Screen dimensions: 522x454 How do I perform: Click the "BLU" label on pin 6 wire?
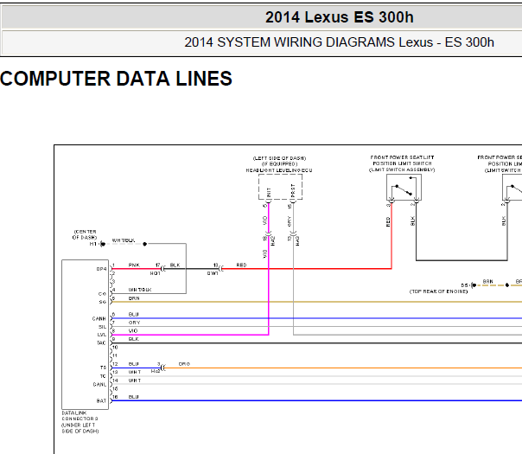click(133, 315)
